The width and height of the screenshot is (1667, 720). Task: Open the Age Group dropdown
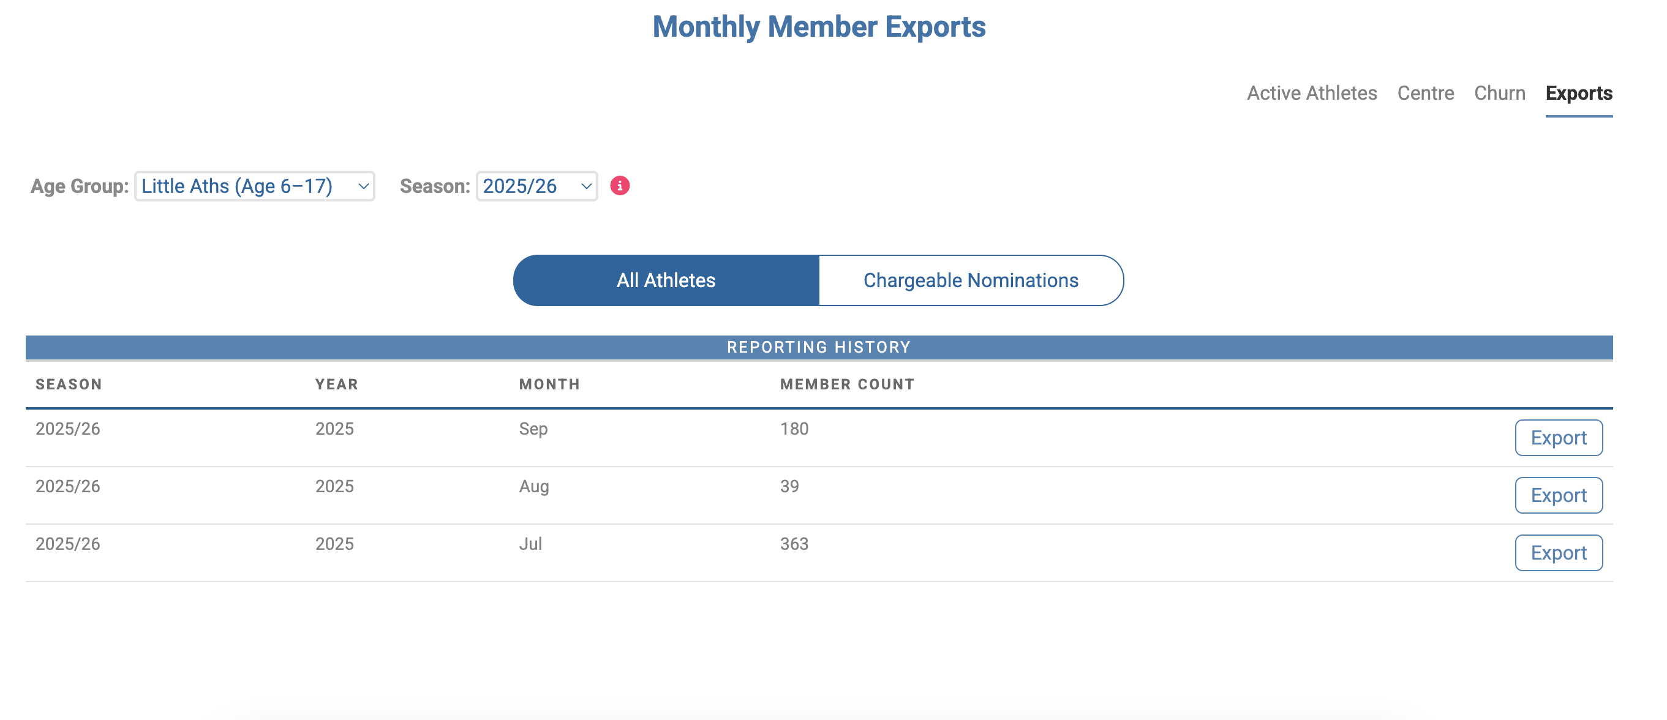click(254, 186)
